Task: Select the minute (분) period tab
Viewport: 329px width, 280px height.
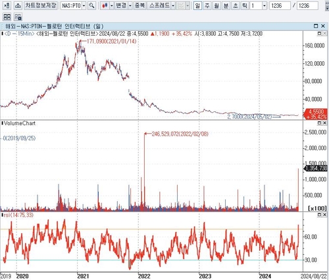Action: click(x=226, y=5)
